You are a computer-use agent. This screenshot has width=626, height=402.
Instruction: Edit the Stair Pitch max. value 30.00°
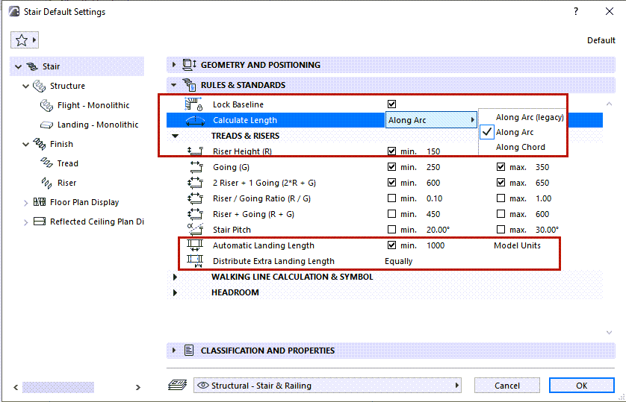(x=547, y=230)
